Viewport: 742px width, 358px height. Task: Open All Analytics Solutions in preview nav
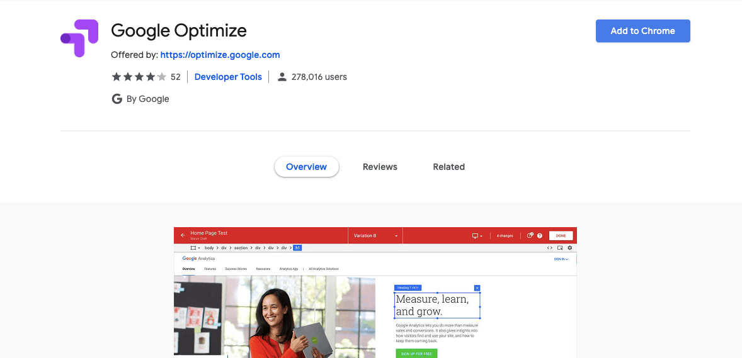(x=324, y=269)
